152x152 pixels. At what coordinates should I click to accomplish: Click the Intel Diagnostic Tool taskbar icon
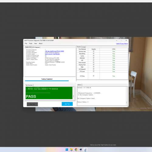click(x=85, y=150)
